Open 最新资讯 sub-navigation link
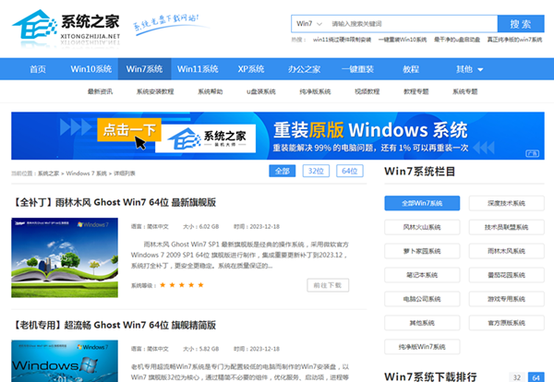Screen dimensions: 554x382 (100, 91)
